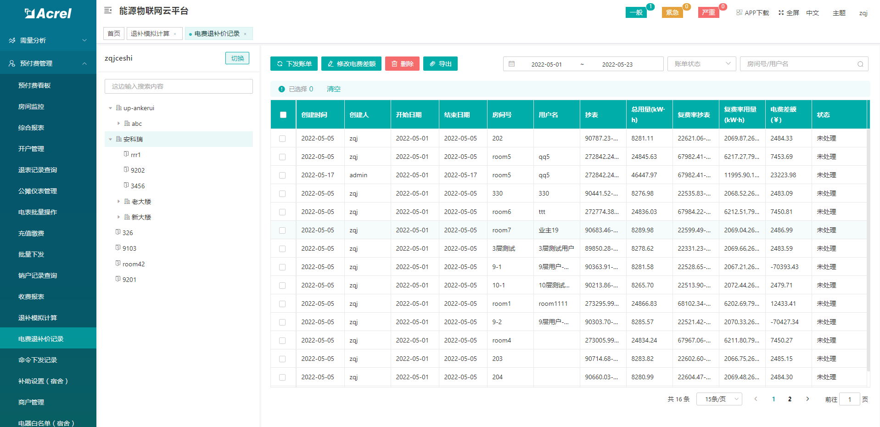Image resolution: width=880 pixels, height=427 pixels.
Task: Click the red 删除 button
Action: tap(402, 64)
